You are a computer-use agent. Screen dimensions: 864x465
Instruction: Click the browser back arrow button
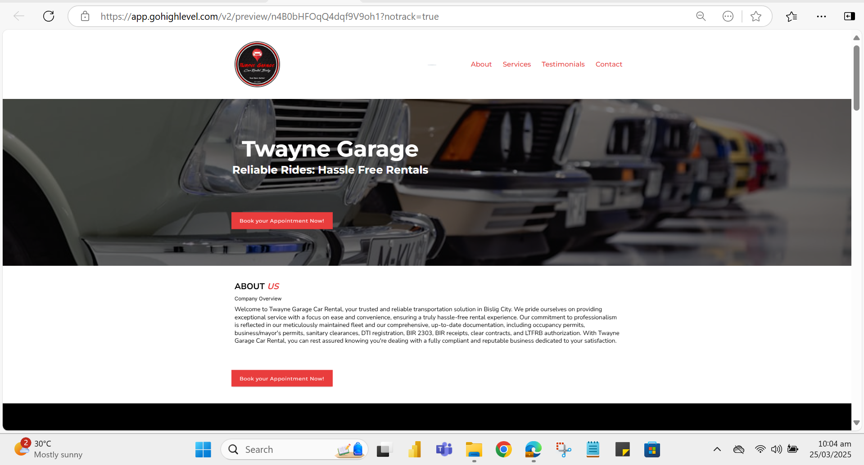point(19,17)
